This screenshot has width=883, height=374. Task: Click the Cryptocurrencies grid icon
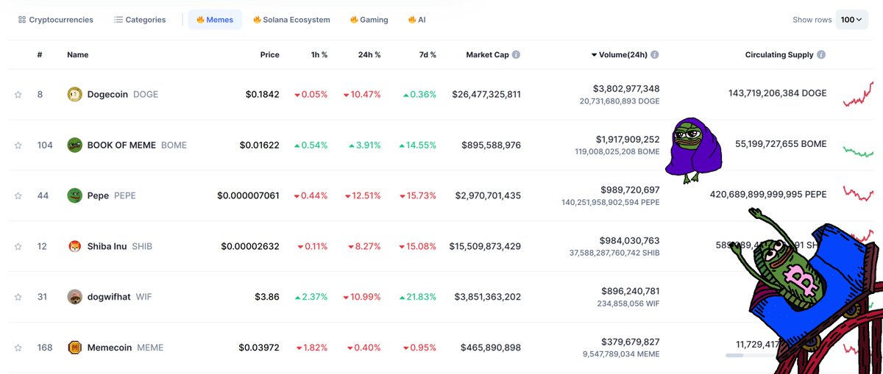(22, 20)
